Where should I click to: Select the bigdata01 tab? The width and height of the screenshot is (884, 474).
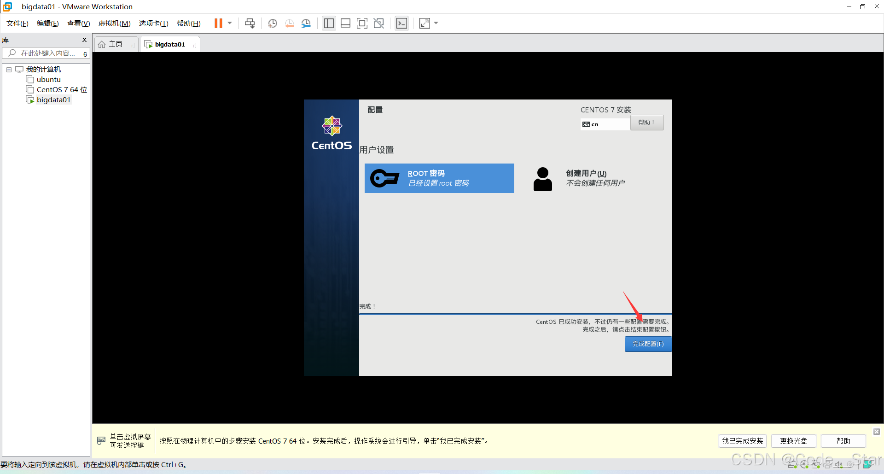click(170, 44)
